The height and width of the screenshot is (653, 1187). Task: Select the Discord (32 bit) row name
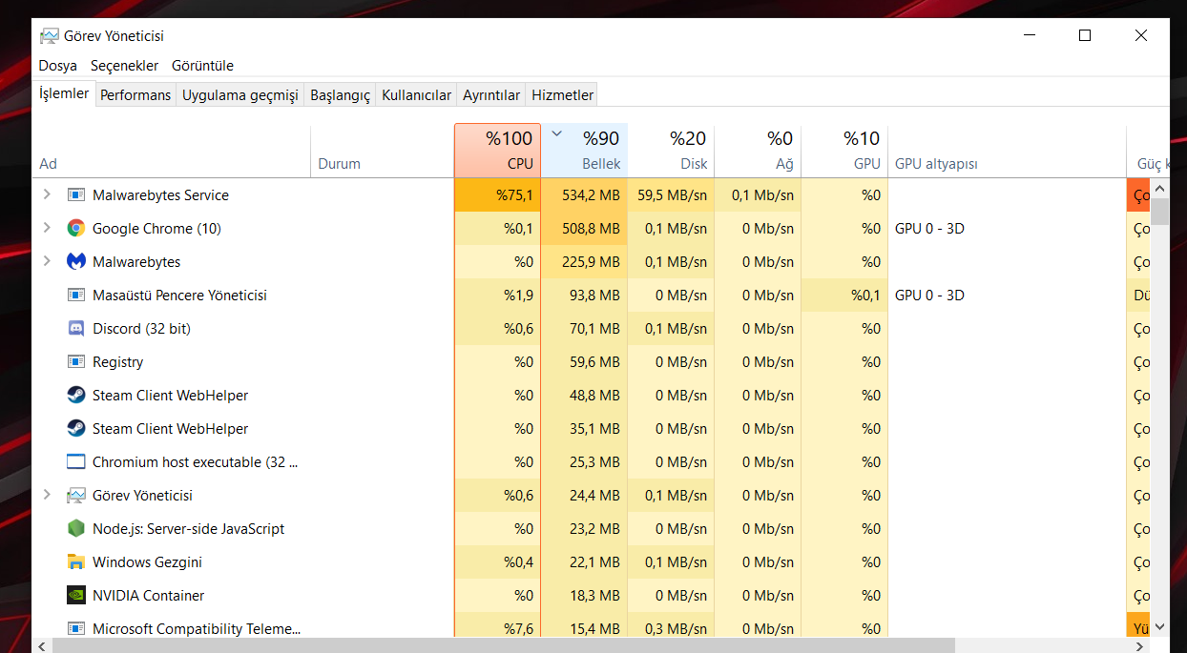coord(141,329)
